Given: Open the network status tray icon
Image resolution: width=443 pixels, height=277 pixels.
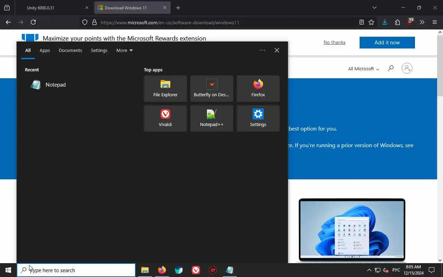Looking at the screenshot, I should pyautogui.click(x=378, y=270).
